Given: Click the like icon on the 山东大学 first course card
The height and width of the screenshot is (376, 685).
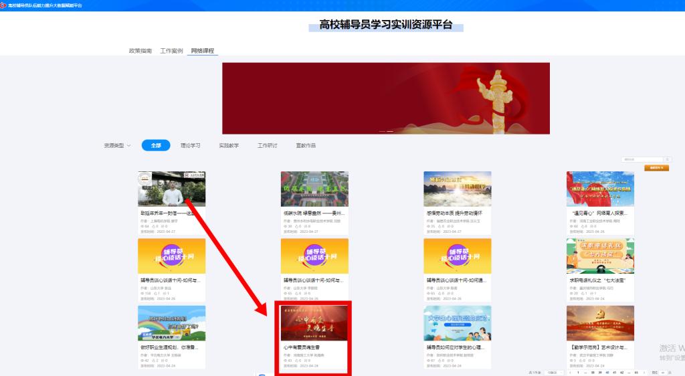Looking at the screenshot, I should (x=157, y=294).
